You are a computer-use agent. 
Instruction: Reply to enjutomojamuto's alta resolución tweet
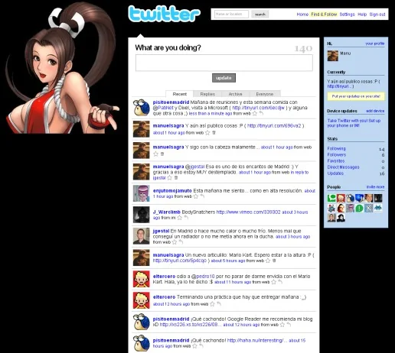[202, 196]
